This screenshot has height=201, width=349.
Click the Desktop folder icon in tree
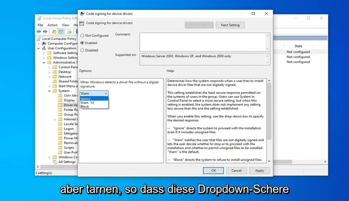coord(55,72)
